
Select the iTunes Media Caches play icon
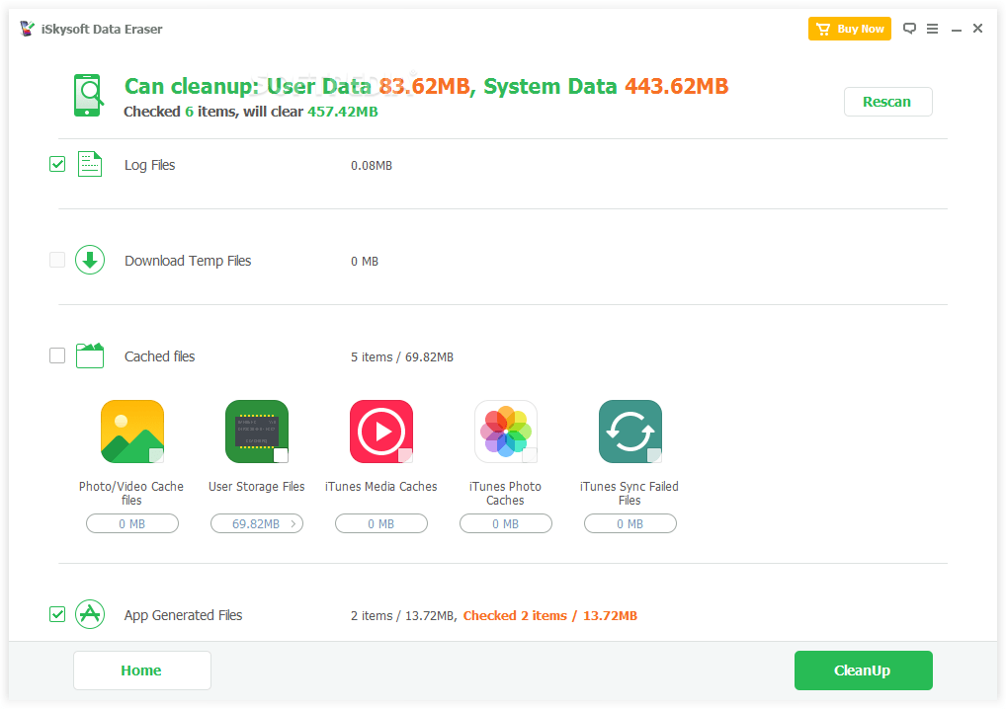pos(380,432)
